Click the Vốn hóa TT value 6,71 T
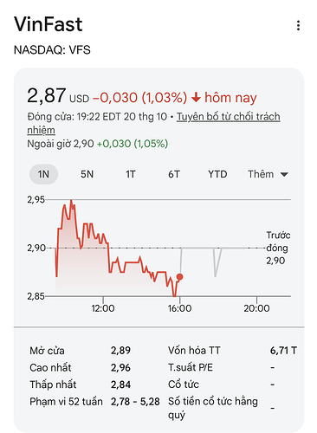Viewport: 317px width, 433px height. tap(283, 351)
